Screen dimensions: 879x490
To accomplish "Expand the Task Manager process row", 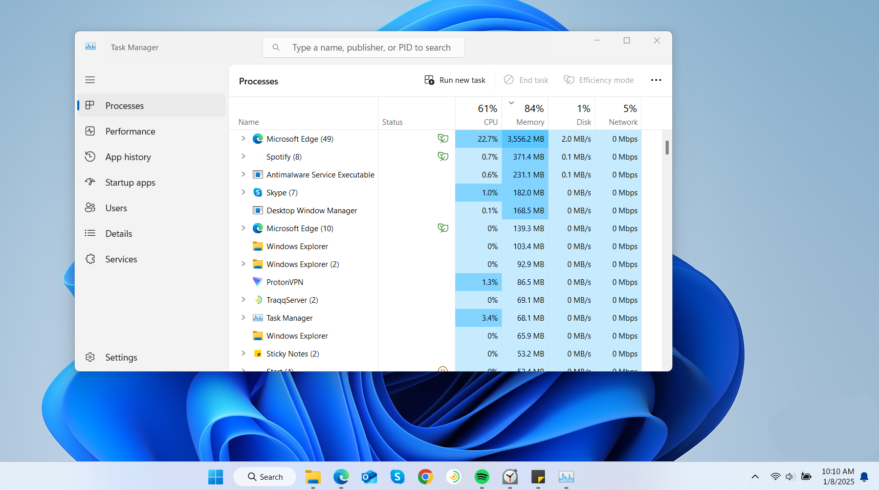I will [244, 318].
